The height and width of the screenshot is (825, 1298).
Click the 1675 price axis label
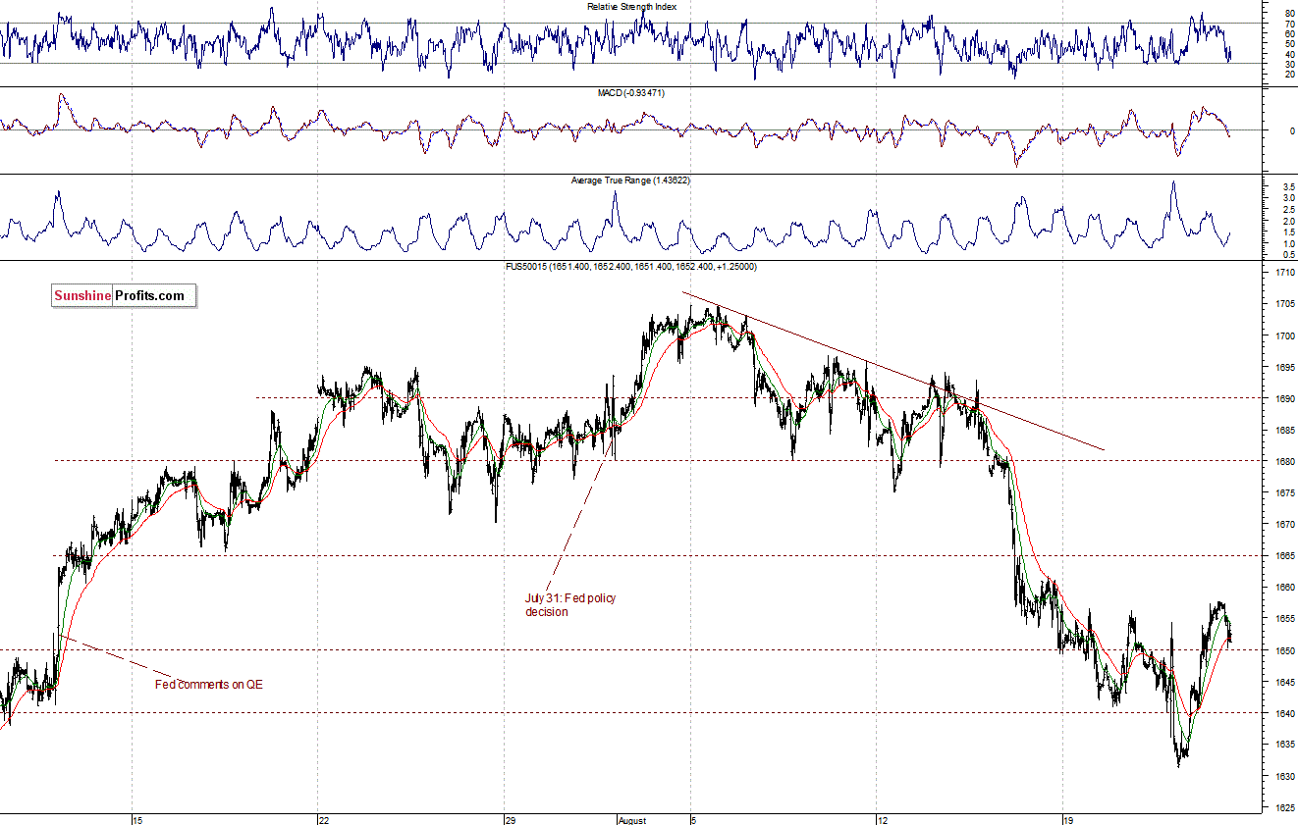(1284, 492)
